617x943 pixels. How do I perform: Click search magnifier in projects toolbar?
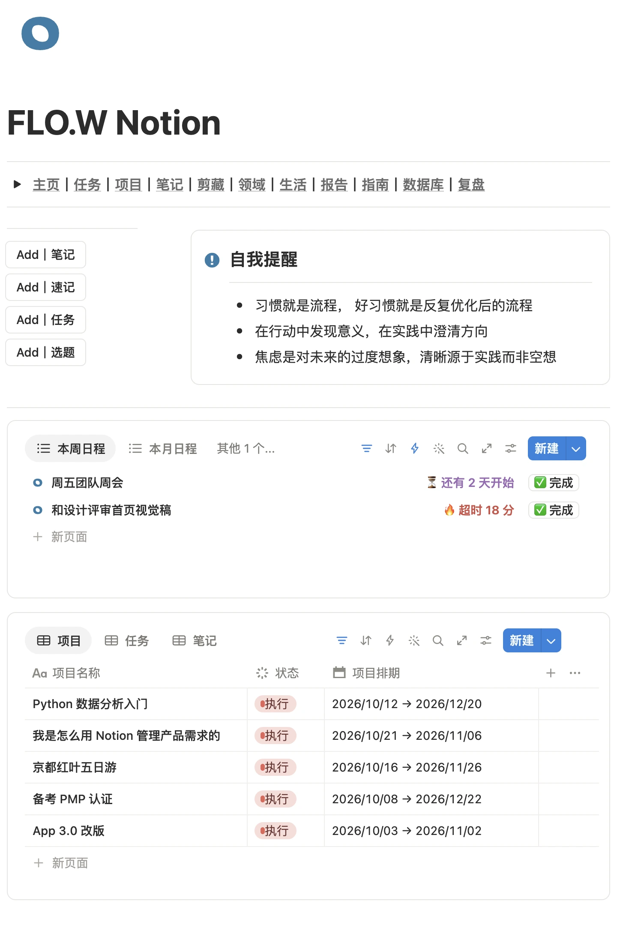[x=437, y=640]
